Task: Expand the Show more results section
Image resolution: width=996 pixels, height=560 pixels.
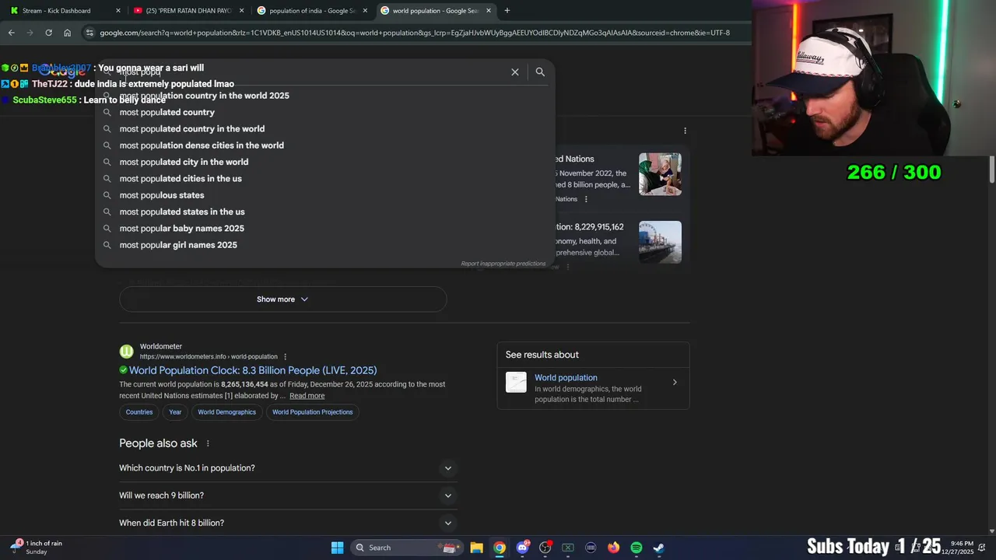Action: point(282,299)
